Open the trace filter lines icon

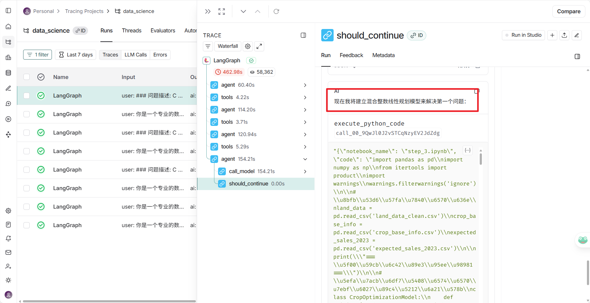coord(208,46)
